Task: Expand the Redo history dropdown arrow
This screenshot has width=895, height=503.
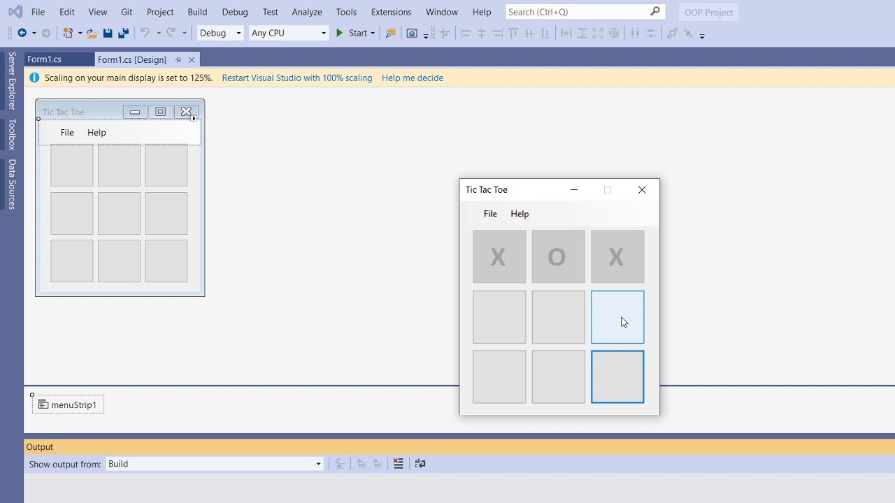Action: [x=185, y=33]
